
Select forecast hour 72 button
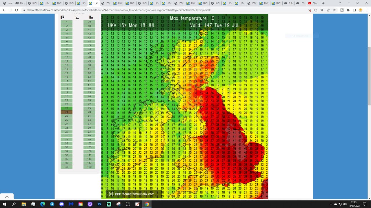89,104
